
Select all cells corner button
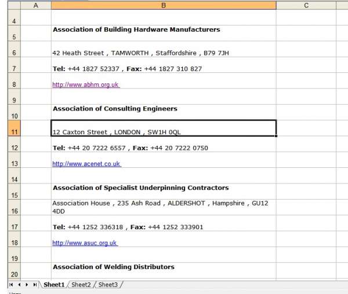(x=14, y=5)
